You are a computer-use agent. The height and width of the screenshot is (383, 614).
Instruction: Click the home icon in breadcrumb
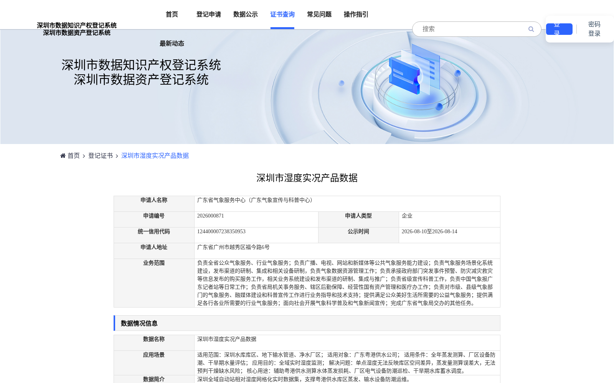pyautogui.click(x=63, y=155)
